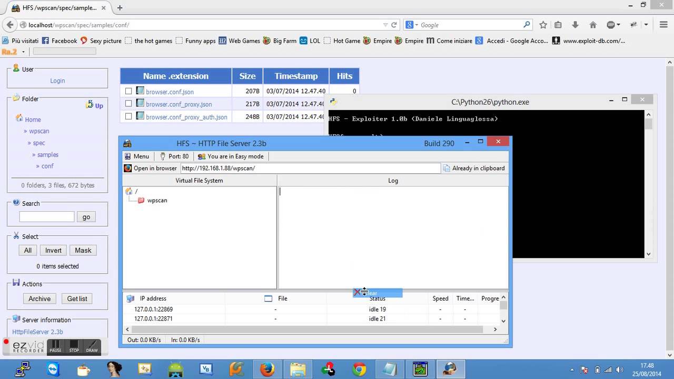Click the Firefox back arrow button
The image size is (674, 379).
9,25
